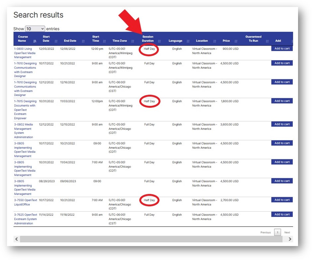Sort by Course Name column icon
This screenshot has width=312, height=260.
pyautogui.click(x=35, y=41)
